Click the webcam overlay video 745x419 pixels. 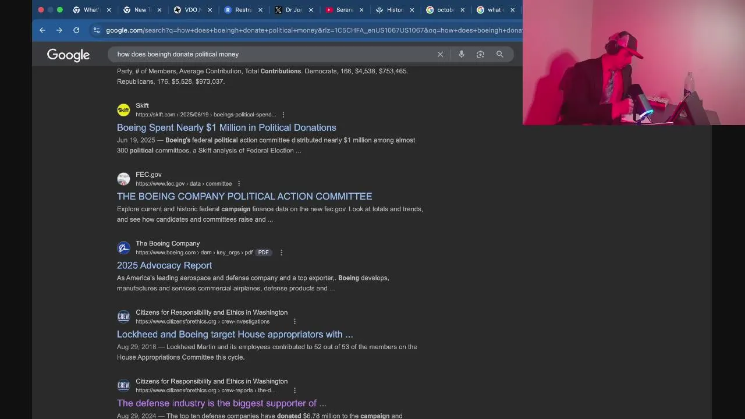tap(633, 62)
